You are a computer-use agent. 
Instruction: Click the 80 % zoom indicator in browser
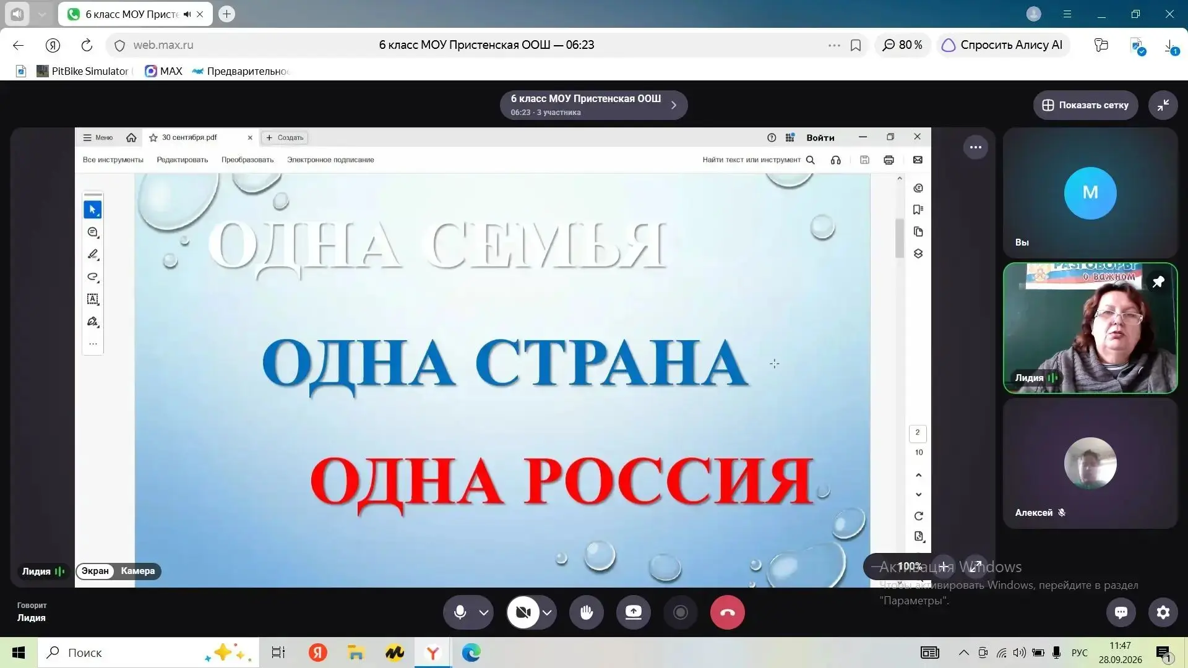(x=903, y=45)
